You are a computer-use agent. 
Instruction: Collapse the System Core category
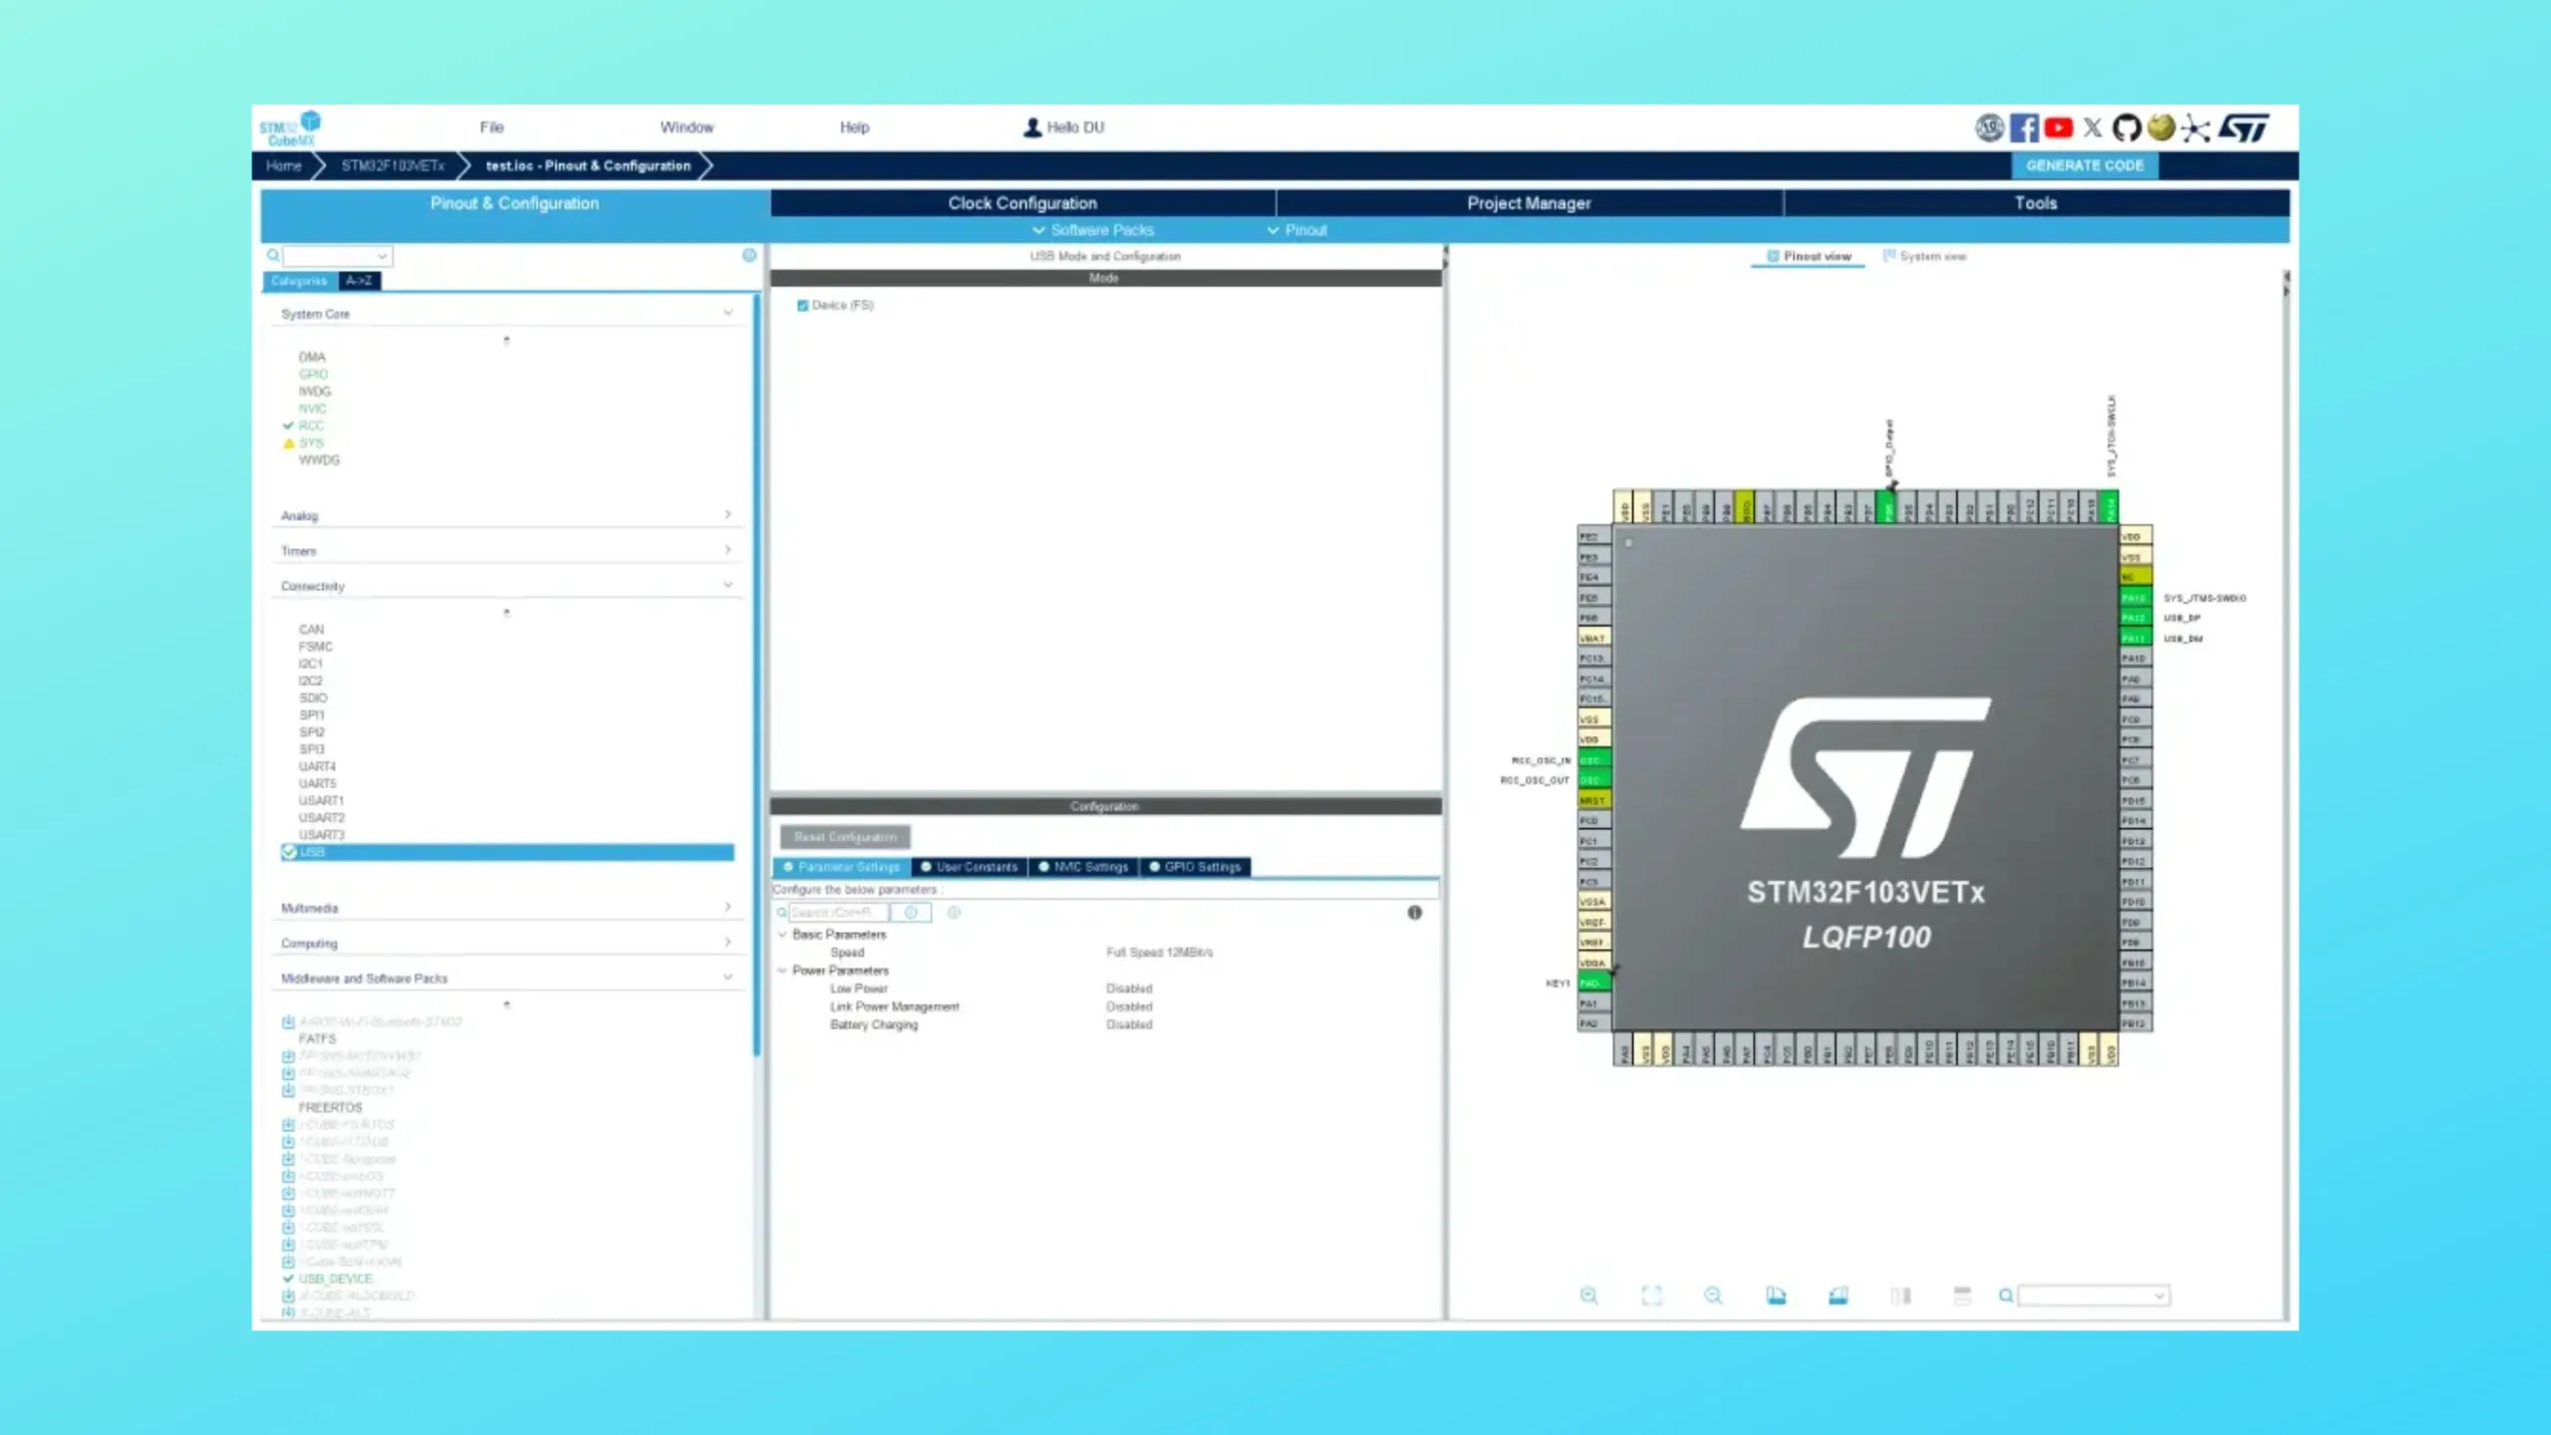pyautogui.click(x=727, y=314)
